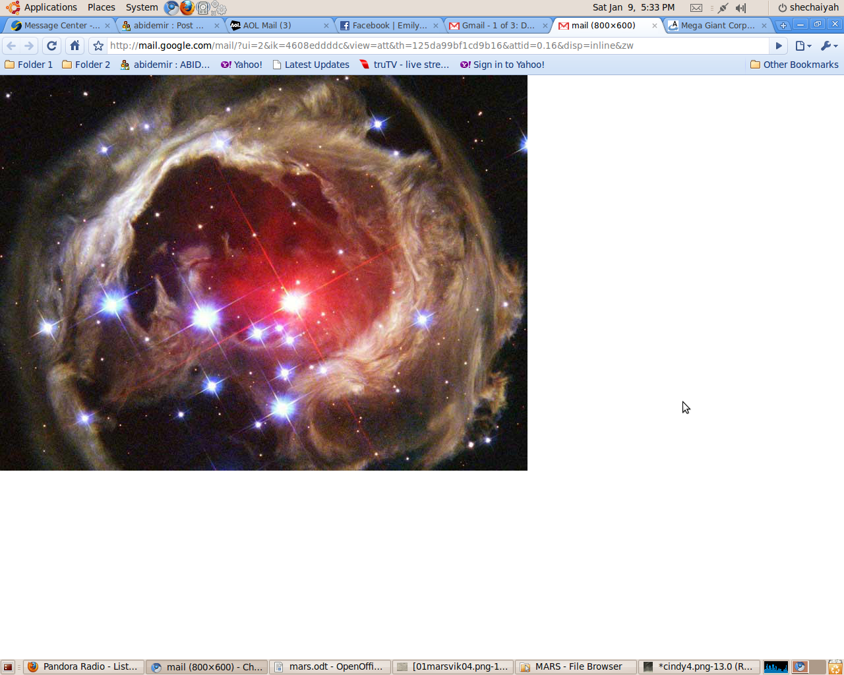
Task: Open the Yahoo! bookmark
Action: click(x=241, y=65)
